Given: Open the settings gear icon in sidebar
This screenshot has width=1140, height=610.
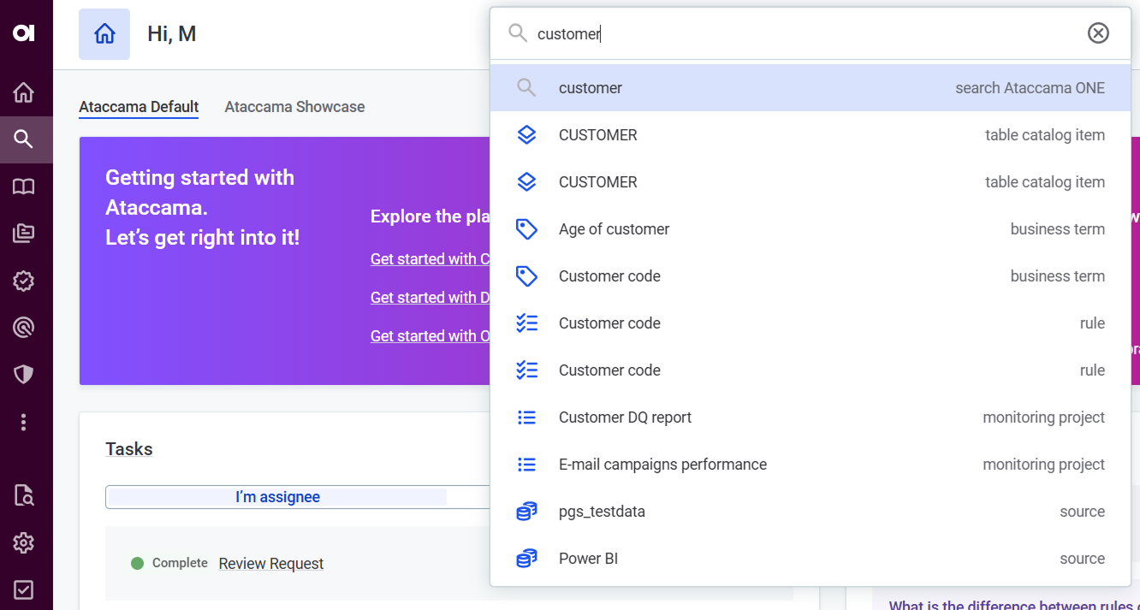Looking at the screenshot, I should 24,542.
